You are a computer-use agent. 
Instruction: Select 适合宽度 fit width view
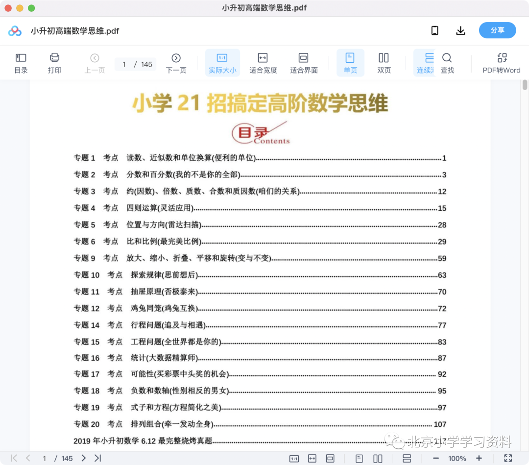(x=263, y=63)
